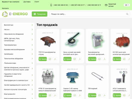Expand the Вентилятори category arrow
Screen dimensions: 132x99
tap(32, 25)
